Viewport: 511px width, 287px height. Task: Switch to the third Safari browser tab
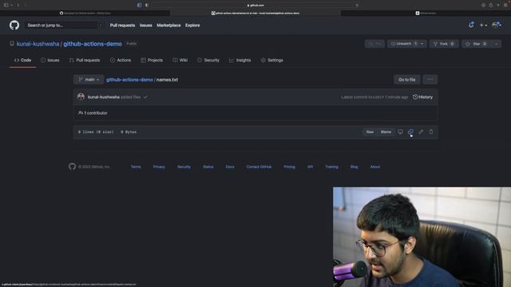point(426,13)
